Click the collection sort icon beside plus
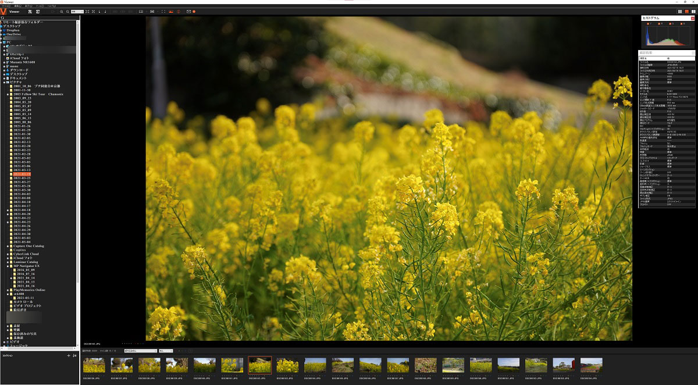The width and height of the screenshot is (698, 385). pos(74,355)
